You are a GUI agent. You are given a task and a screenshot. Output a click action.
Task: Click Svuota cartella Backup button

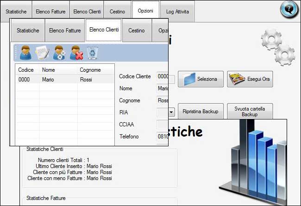pos(250,111)
